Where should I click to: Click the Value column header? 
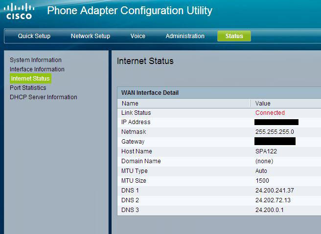tap(263, 104)
